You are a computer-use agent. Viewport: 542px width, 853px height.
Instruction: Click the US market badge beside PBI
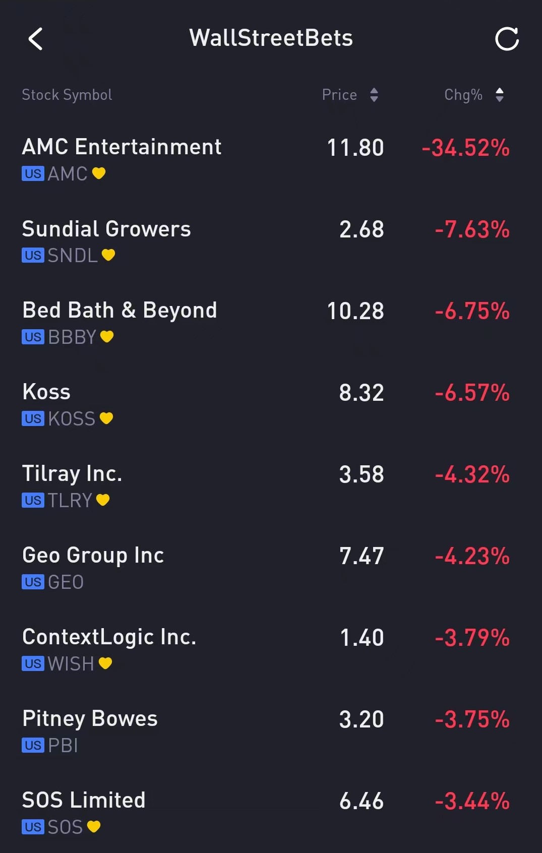click(33, 746)
